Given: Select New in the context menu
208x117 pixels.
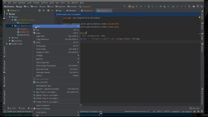Looking at the screenshot, I should click(x=56, y=26).
